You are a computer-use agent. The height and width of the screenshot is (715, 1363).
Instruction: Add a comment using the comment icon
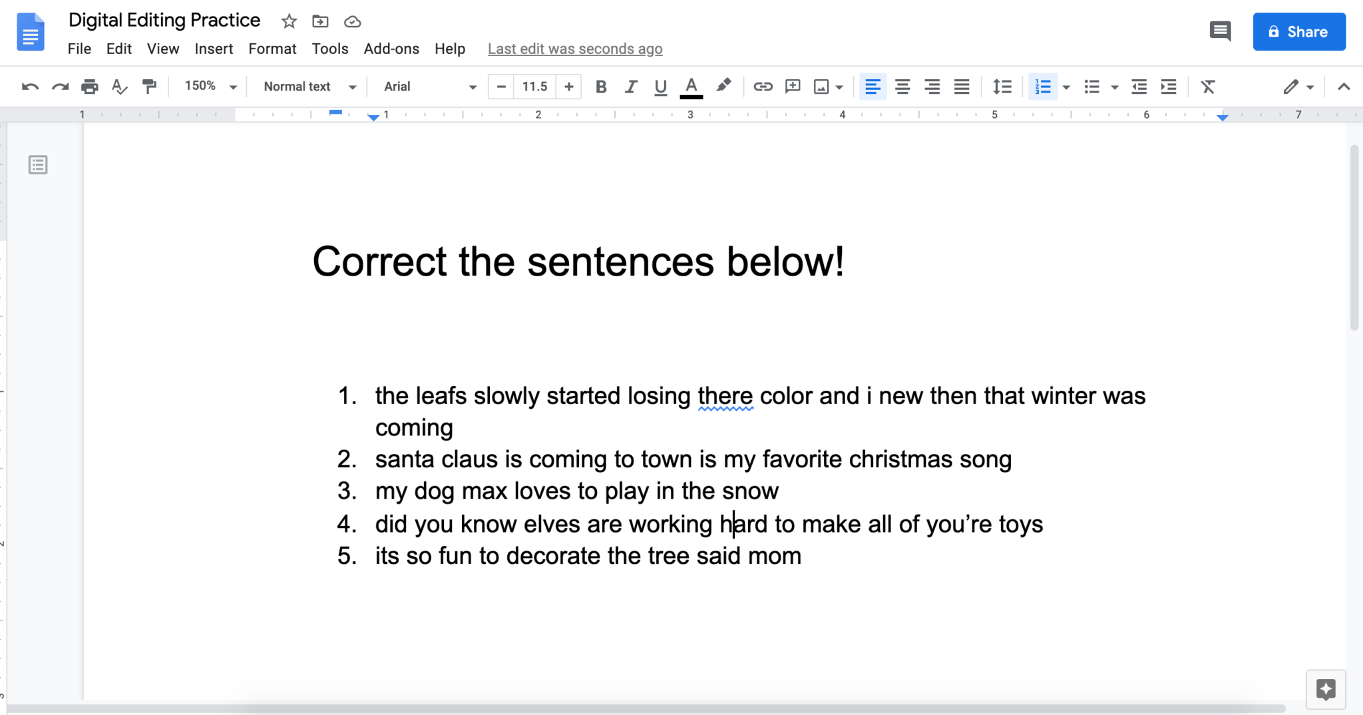pos(792,86)
